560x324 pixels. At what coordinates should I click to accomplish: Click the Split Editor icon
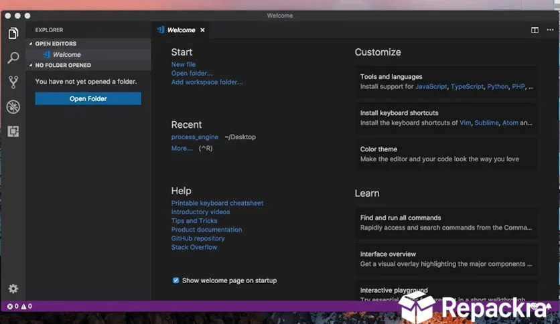535,30
